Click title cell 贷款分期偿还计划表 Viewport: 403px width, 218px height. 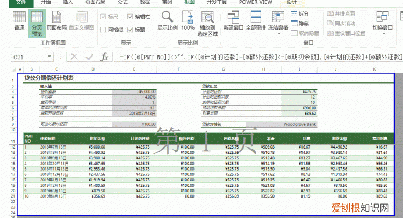coord(49,78)
